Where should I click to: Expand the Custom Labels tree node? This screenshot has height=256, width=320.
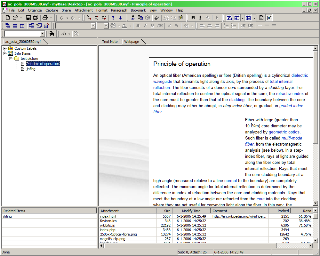coord(5,48)
